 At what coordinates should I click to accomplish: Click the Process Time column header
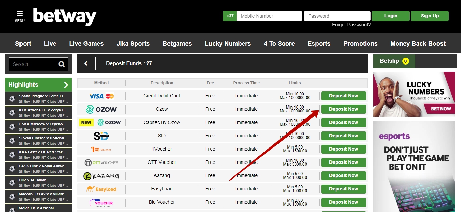point(246,83)
